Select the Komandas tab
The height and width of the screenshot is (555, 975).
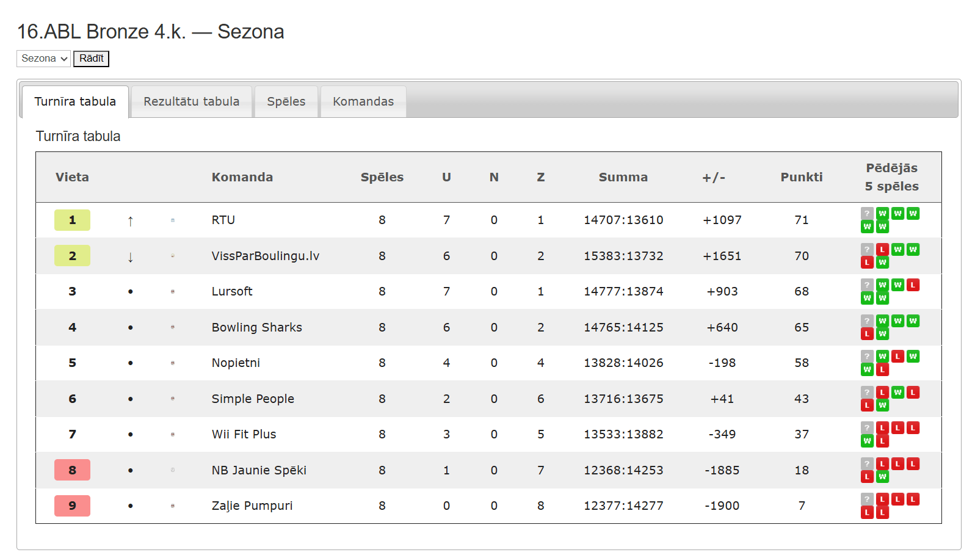[363, 101]
